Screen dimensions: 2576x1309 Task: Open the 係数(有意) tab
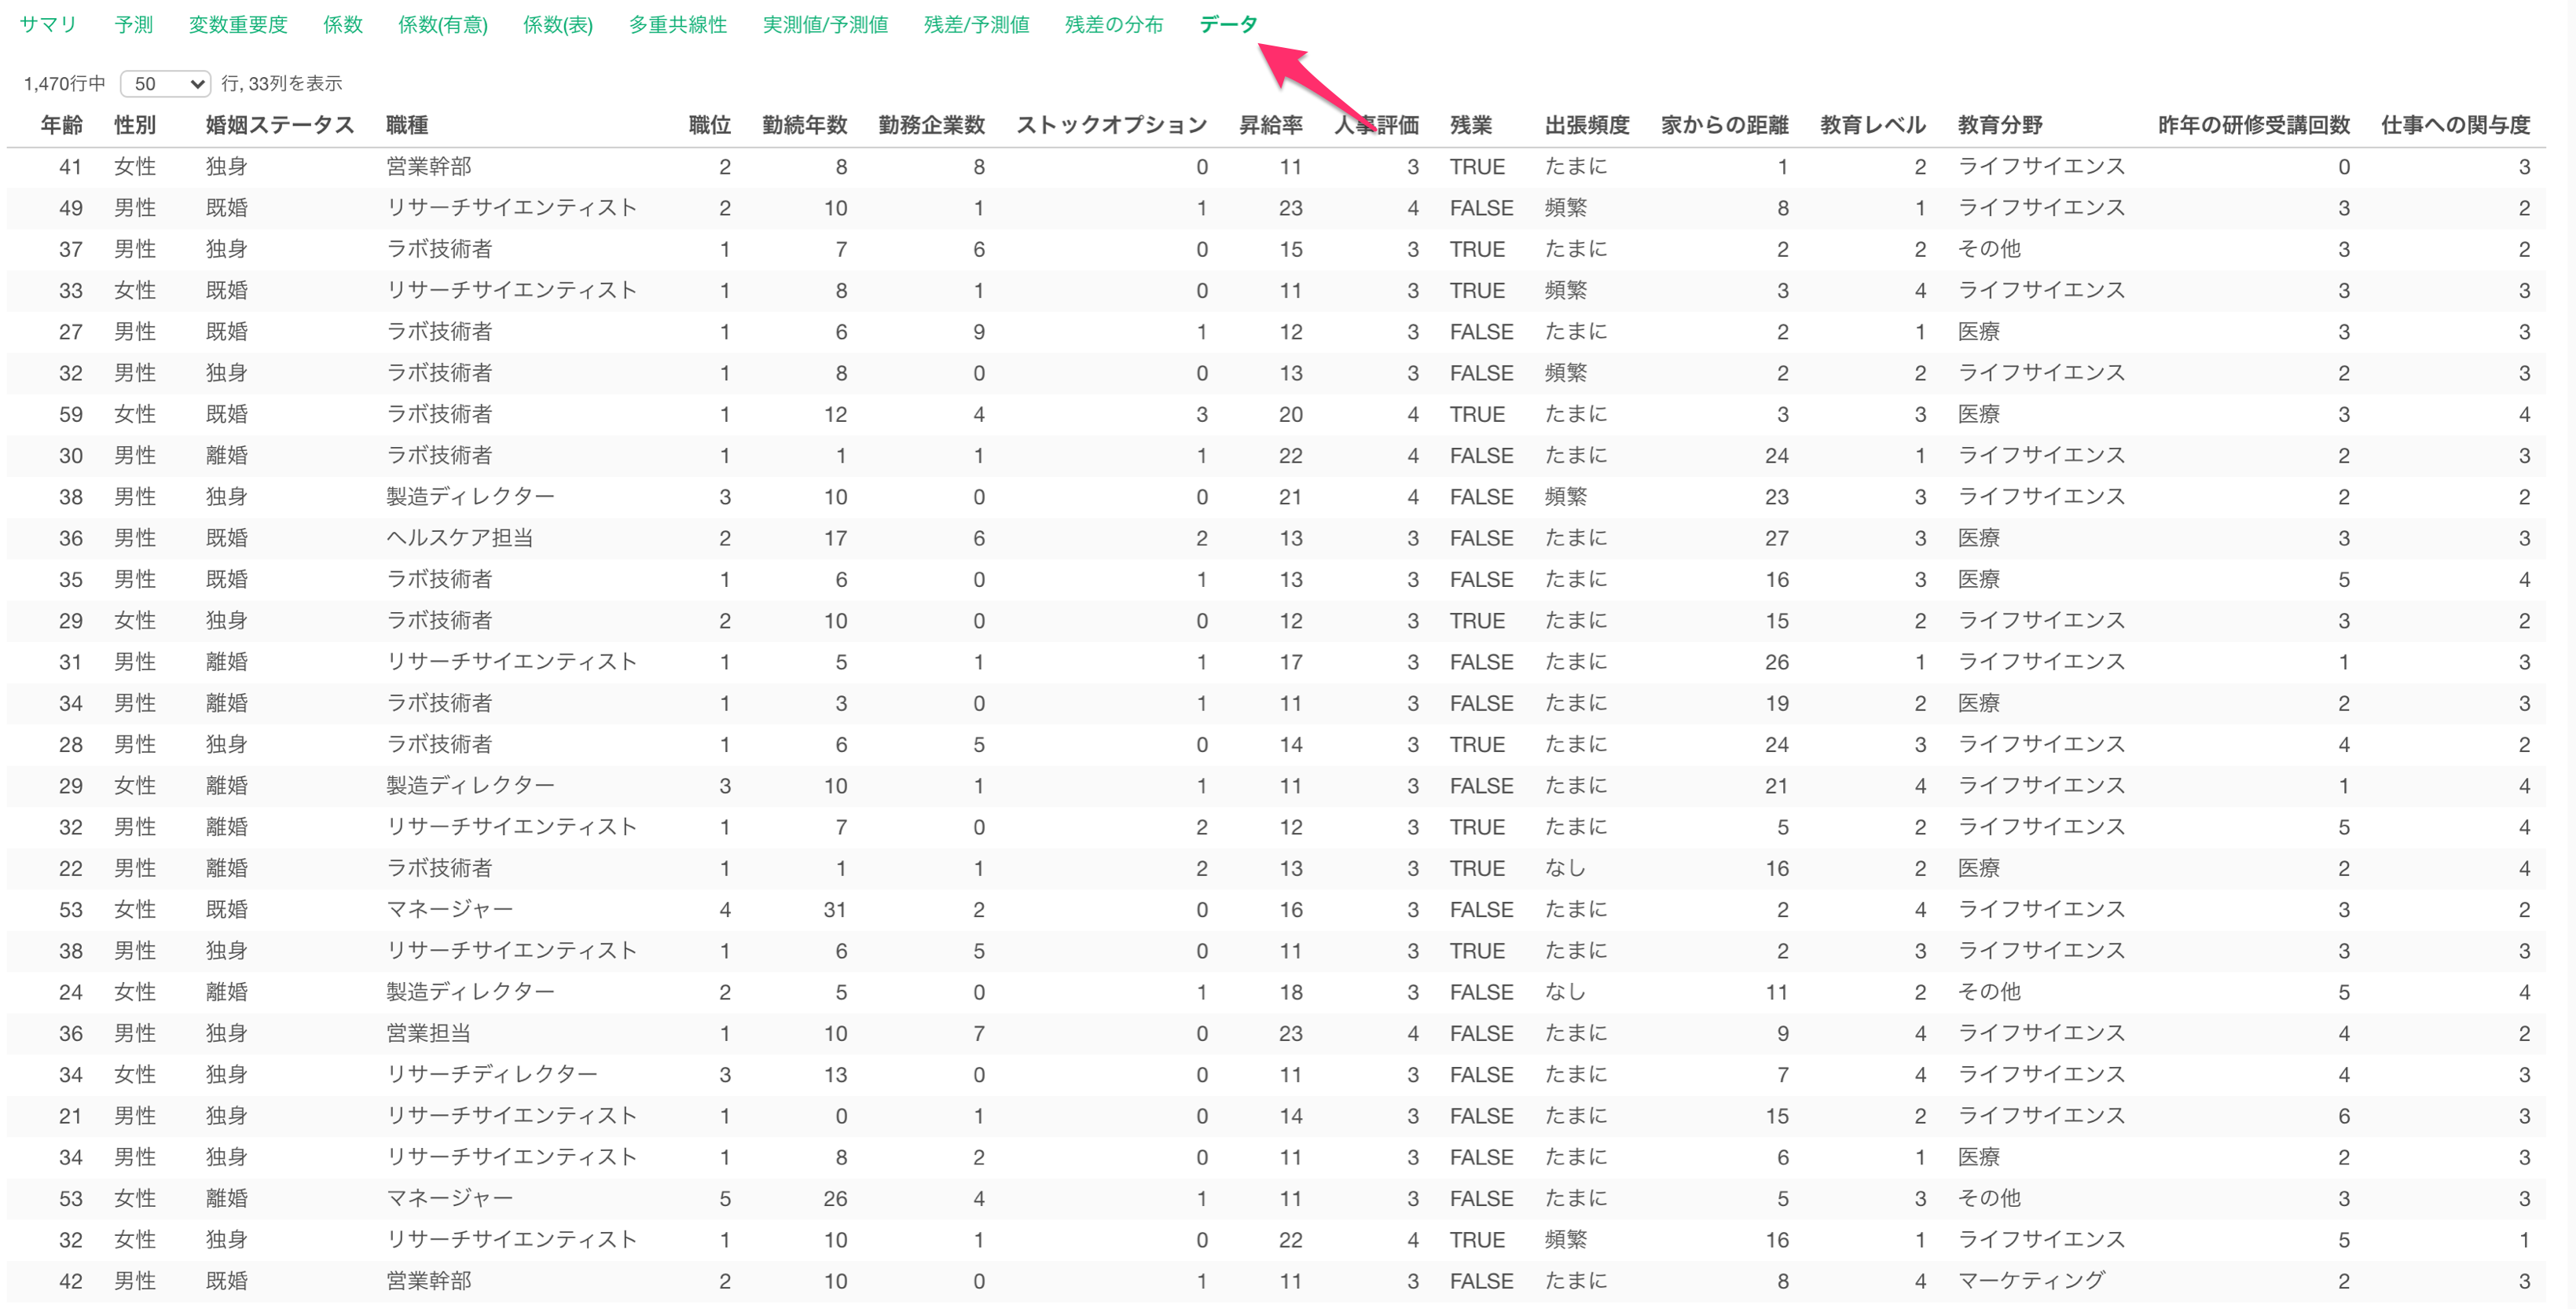click(x=443, y=25)
